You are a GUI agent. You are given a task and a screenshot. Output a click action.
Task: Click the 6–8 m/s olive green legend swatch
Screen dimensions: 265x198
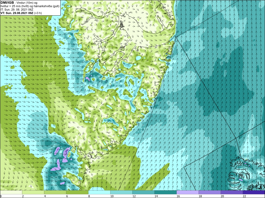pyautogui.click(x=77, y=192)
